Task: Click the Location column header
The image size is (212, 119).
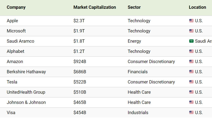Action: 197,7
